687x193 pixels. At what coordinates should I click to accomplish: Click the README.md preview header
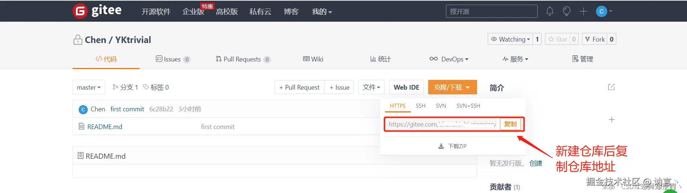pos(275,156)
